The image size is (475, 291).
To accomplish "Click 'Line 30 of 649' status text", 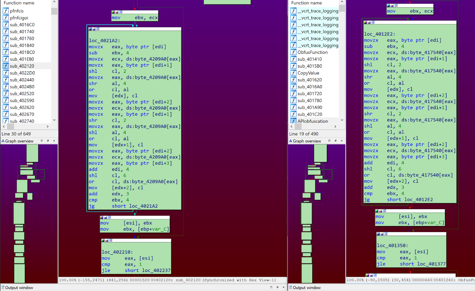I will pos(16,134).
